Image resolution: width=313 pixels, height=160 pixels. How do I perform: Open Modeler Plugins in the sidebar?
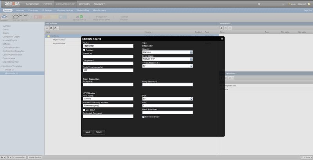(x=10, y=40)
